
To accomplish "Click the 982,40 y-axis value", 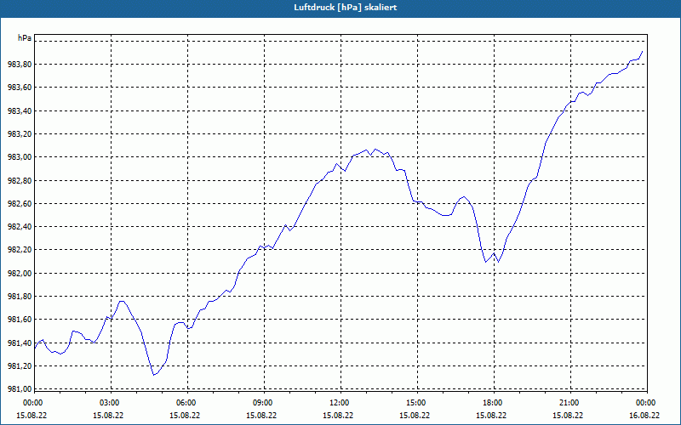I will [x=20, y=227].
